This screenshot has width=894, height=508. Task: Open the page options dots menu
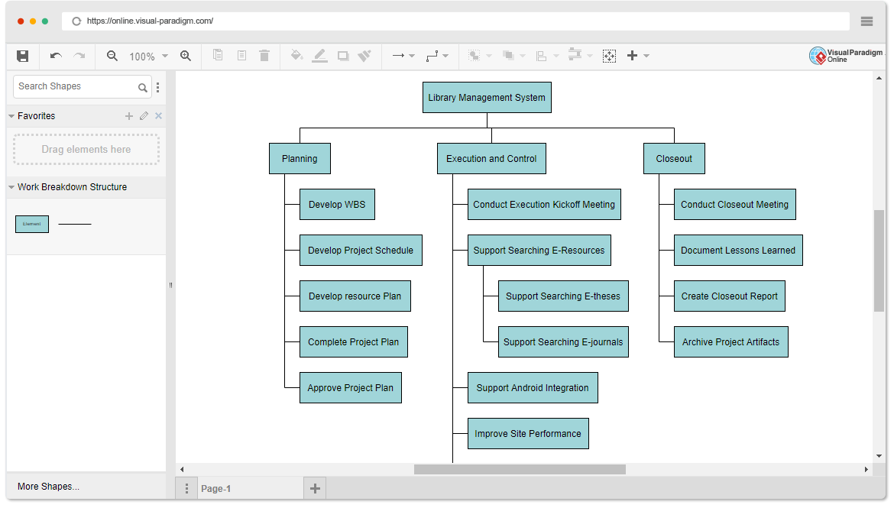click(x=186, y=489)
